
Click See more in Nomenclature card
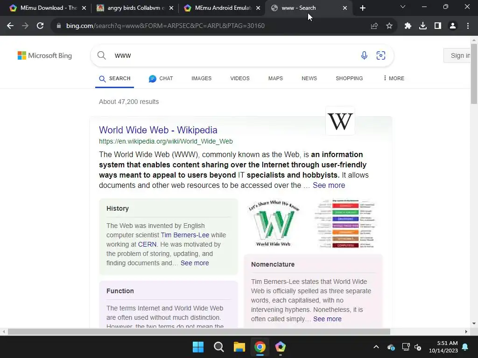tap(327, 319)
